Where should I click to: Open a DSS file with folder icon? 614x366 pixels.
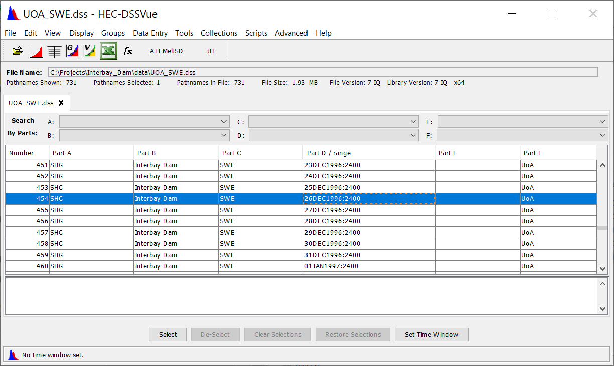pos(18,51)
